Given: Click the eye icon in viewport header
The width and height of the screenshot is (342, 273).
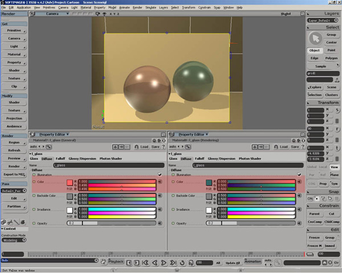Looking at the screenshot, I should (104, 14).
